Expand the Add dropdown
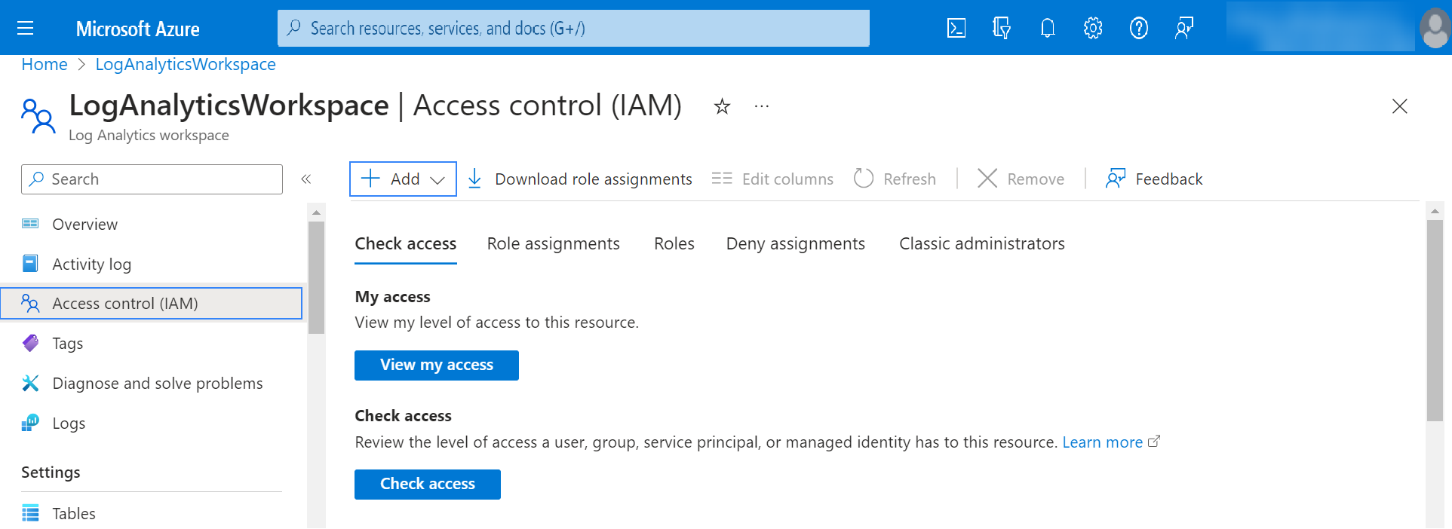The image size is (1452, 529). coord(403,179)
